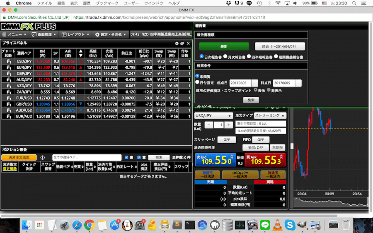Close the price panel
This screenshot has width=373, height=233.
click(x=188, y=43)
